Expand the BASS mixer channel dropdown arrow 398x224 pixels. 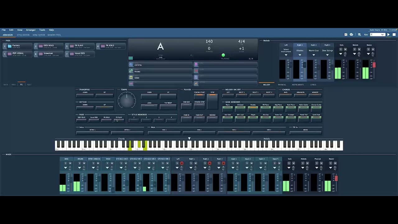click(x=65, y=168)
